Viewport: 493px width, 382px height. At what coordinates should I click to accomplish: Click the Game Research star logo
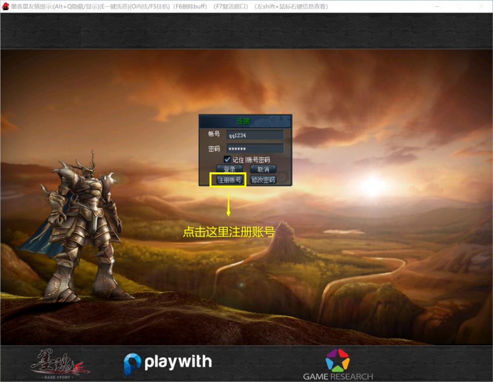tap(338, 360)
